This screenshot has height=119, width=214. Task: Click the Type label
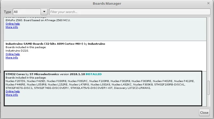(x=7, y=12)
